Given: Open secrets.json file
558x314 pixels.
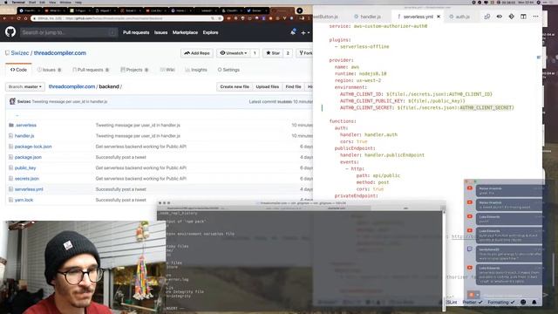Looking at the screenshot, I should pos(27,178).
